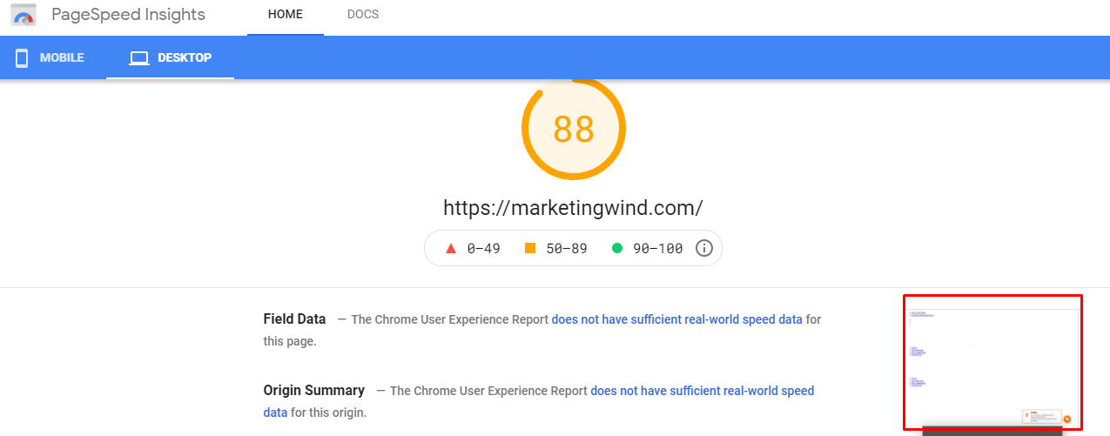The height and width of the screenshot is (436, 1110).
Task: Click the orange chat icon in the page thumbnail
Action: 1067,419
